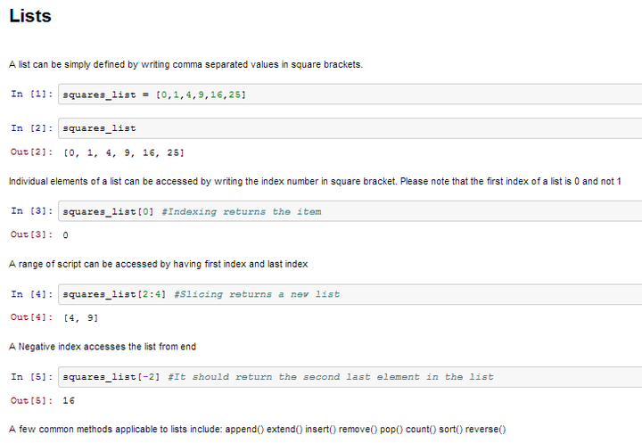Click the negative index cell squares_list[-2]

[350, 377]
